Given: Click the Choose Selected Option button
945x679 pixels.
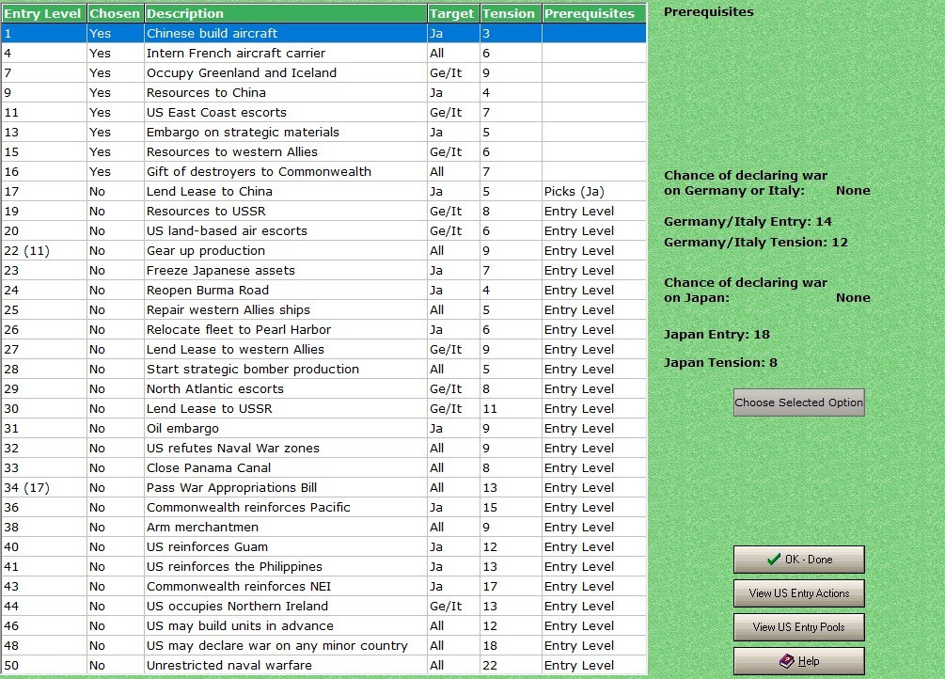Looking at the screenshot, I should tap(798, 403).
